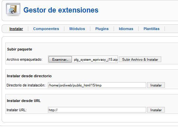Click the Directorio de instalación label

point(26,85)
